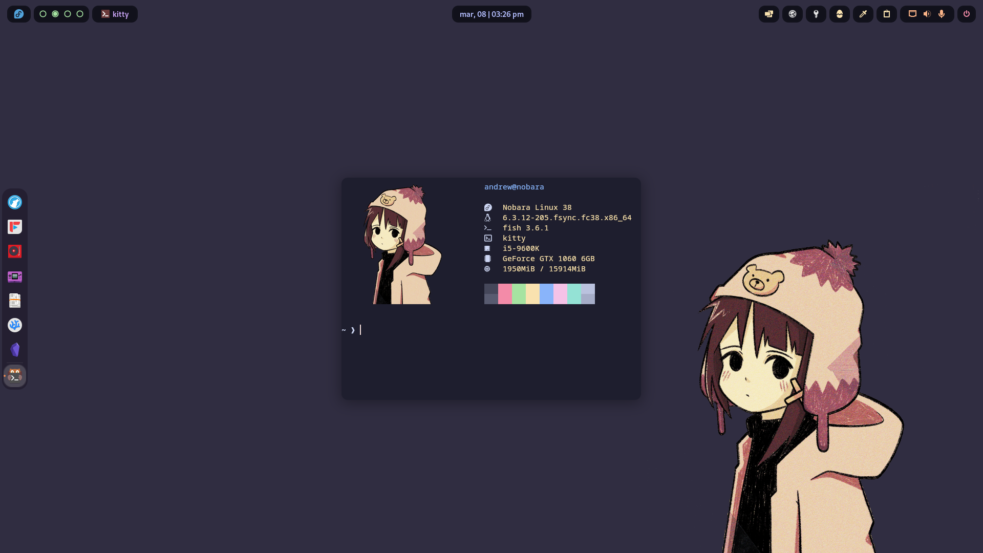The image size is (983, 553).
Task: Launch FreeTube from the dock
Action: [15, 227]
